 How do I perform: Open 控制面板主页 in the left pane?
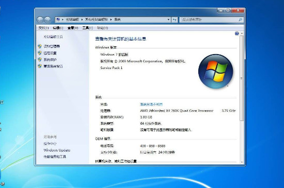point(53,37)
